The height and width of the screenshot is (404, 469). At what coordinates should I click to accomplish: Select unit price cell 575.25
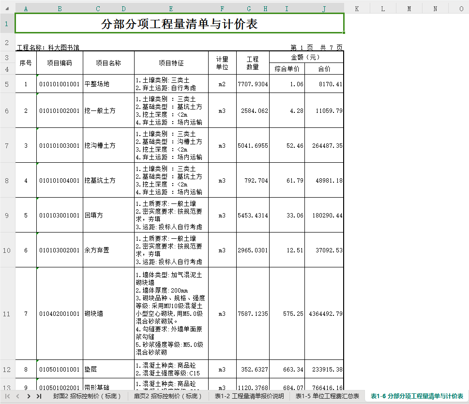pos(287,313)
